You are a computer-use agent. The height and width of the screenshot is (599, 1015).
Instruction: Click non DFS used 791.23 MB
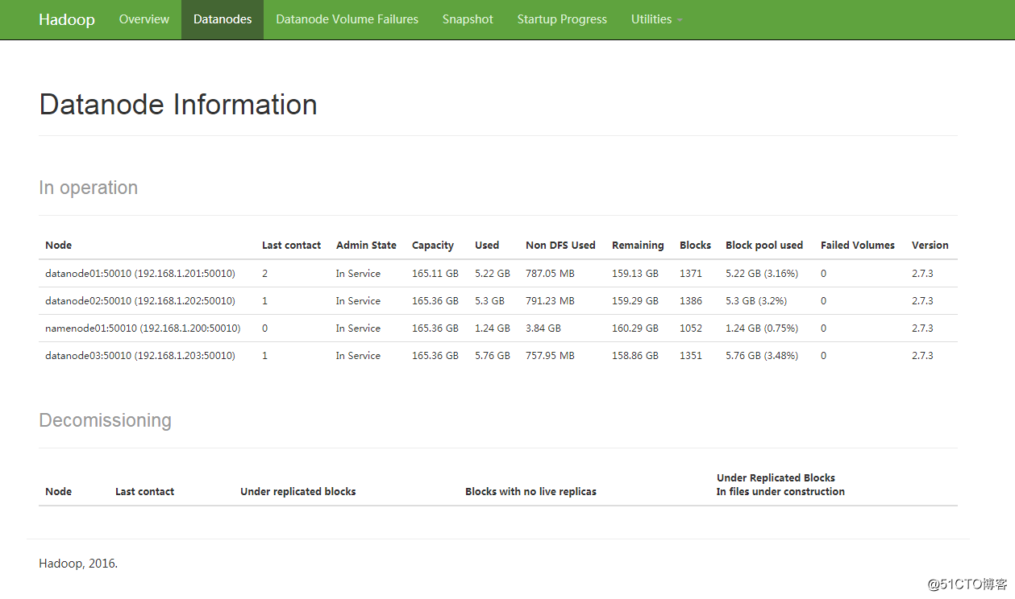pyautogui.click(x=550, y=301)
